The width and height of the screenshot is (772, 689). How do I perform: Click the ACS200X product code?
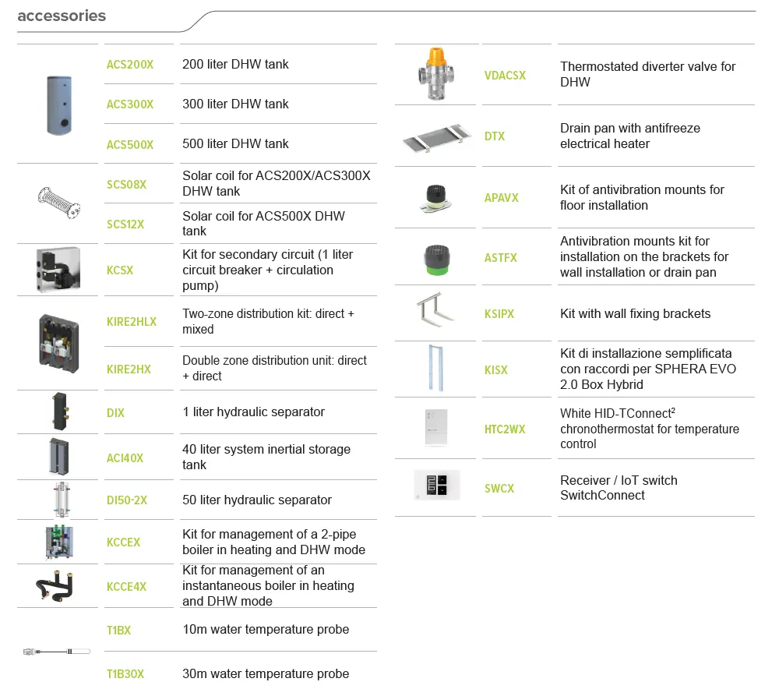point(130,65)
